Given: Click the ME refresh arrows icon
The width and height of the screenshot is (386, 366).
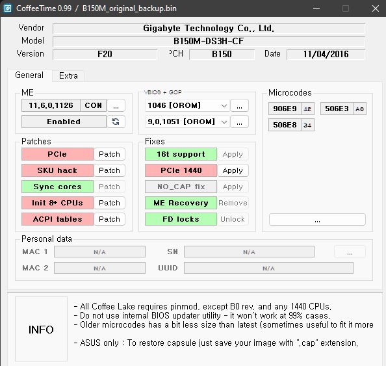Looking at the screenshot, I should [x=116, y=122].
